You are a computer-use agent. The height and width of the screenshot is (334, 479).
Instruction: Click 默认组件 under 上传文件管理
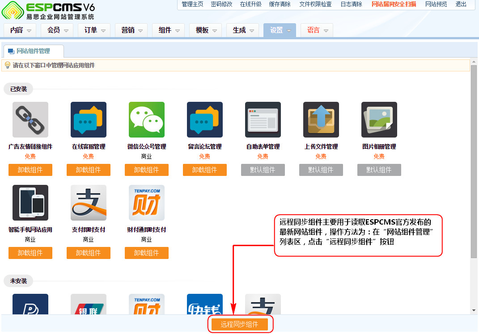pos(321,170)
